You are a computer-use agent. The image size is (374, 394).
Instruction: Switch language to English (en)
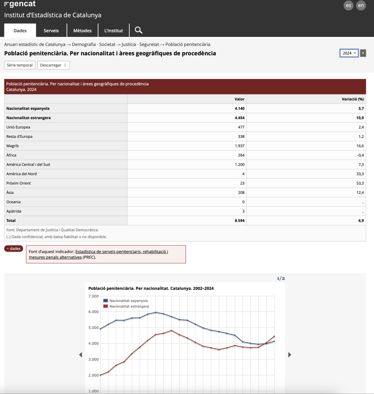(x=361, y=5)
